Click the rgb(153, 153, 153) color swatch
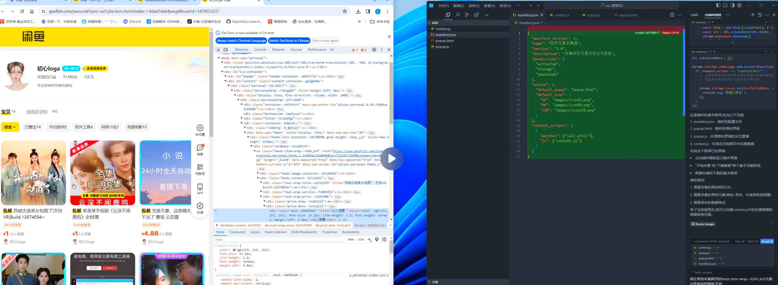The width and height of the screenshot is (778, 285). [234, 250]
